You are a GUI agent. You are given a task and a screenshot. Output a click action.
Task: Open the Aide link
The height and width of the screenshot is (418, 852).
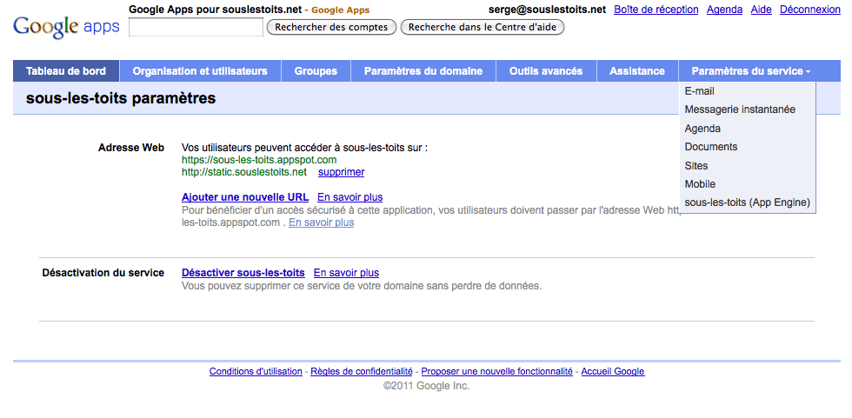pos(762,10)
